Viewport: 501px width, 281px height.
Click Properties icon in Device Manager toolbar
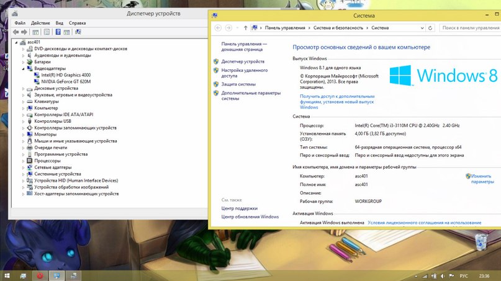coord(47,32)
